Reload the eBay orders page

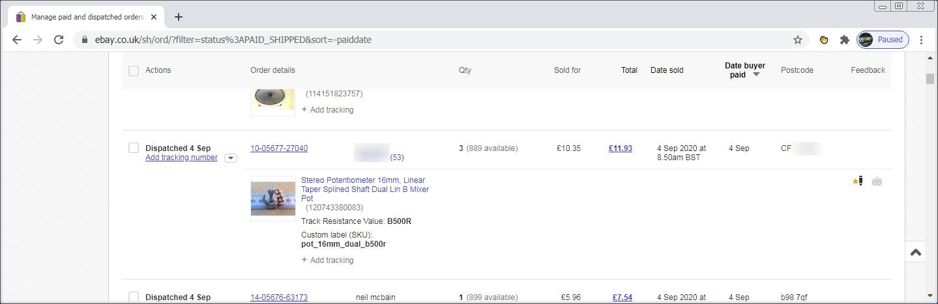coord(59,40)
